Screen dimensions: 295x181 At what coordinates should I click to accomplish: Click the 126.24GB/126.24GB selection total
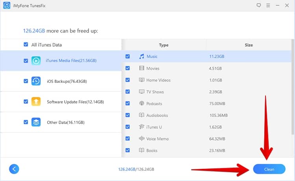pyautogui.click(x=136, y=169)
